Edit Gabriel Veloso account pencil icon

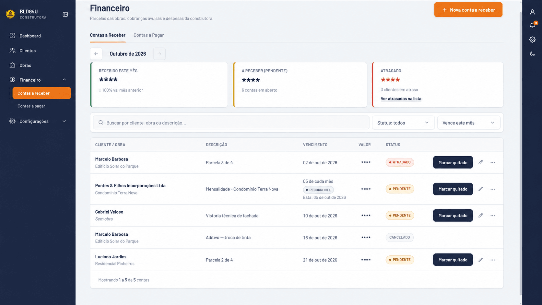480,216
